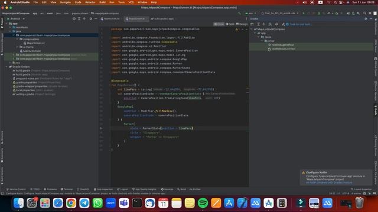Open the Problems tool window button
This screenshot has width=378, height=212.
[50, 190]
